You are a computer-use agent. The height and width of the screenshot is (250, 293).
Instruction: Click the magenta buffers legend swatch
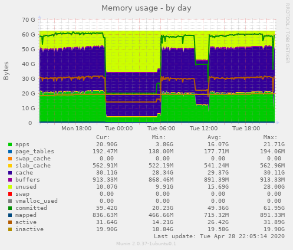click(x=10, y=180)
